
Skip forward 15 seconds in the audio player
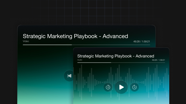pos(134,87)
